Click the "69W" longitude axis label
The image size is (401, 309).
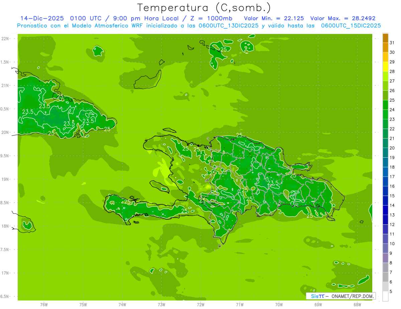pos(318,304)
